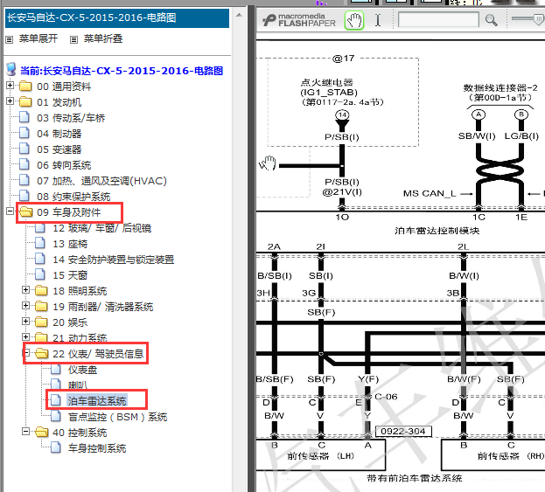Click the page icon of 13 座椅

(40, 243)
